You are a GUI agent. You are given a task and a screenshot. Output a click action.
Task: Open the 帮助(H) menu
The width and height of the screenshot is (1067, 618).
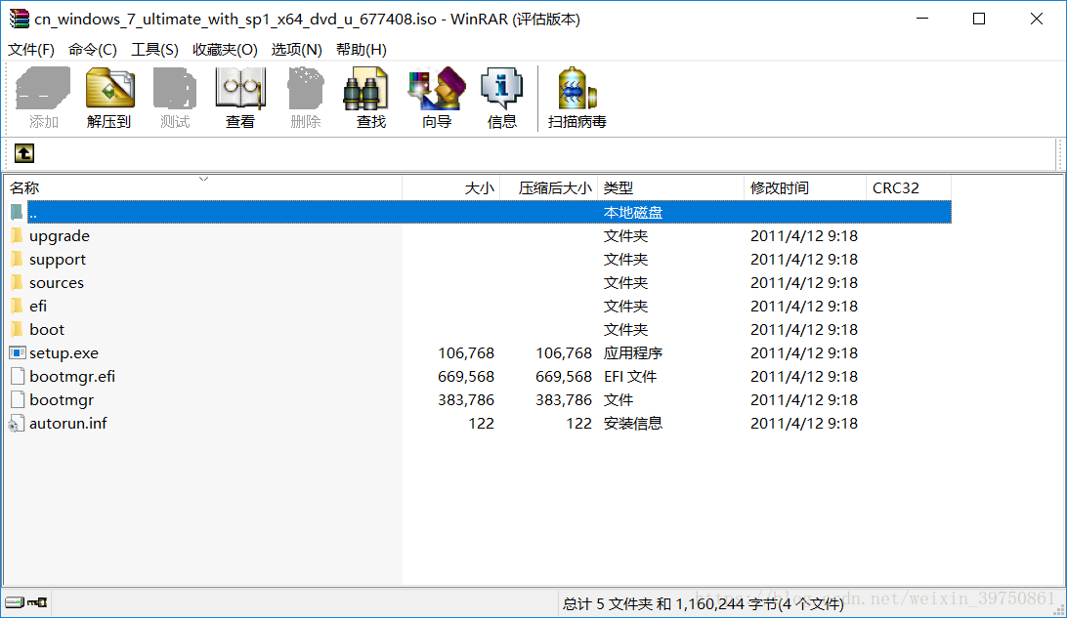362,50
